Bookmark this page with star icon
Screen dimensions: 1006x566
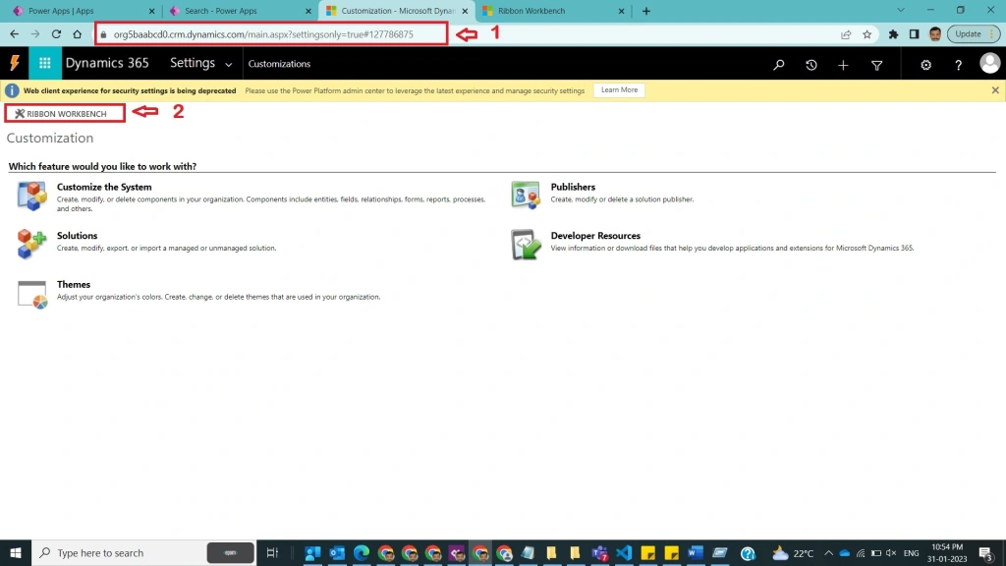click(866, 34)
